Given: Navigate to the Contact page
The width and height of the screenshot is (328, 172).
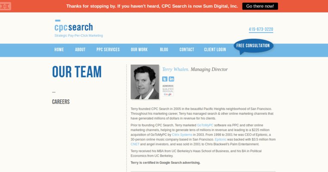Looking at the screenshot, I should click(x=187, y=49).
